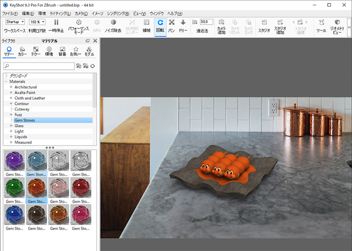
Task: Expand the Architectural materials folder
Action: (11, 87)
